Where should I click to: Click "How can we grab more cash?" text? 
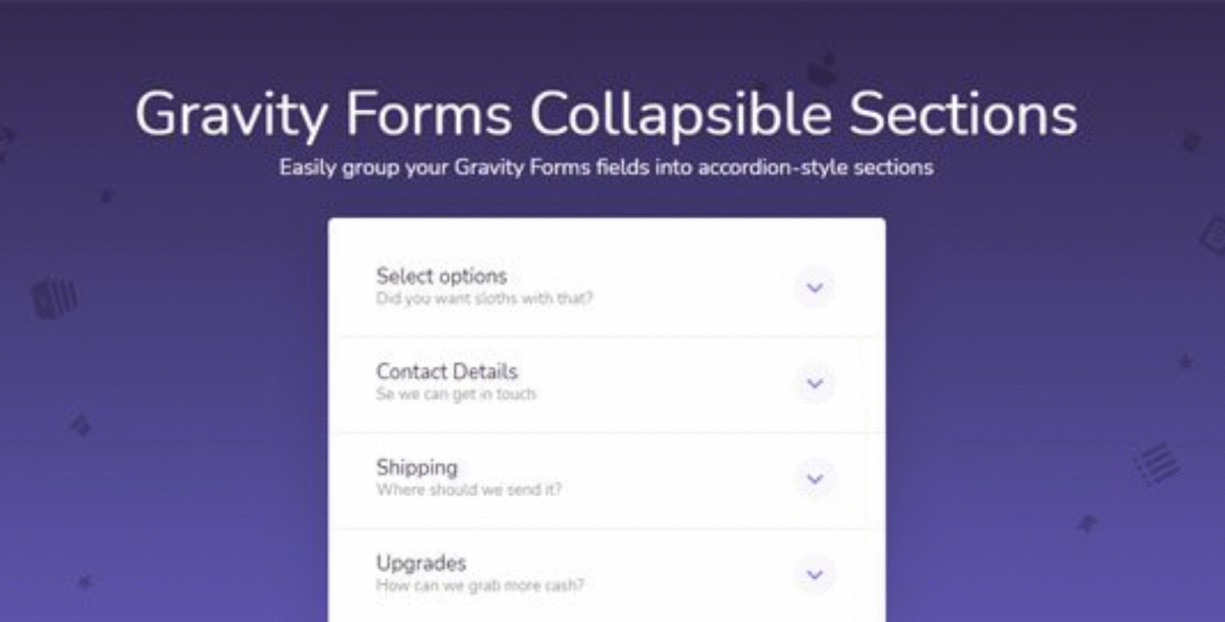click(x=479, y=586)
